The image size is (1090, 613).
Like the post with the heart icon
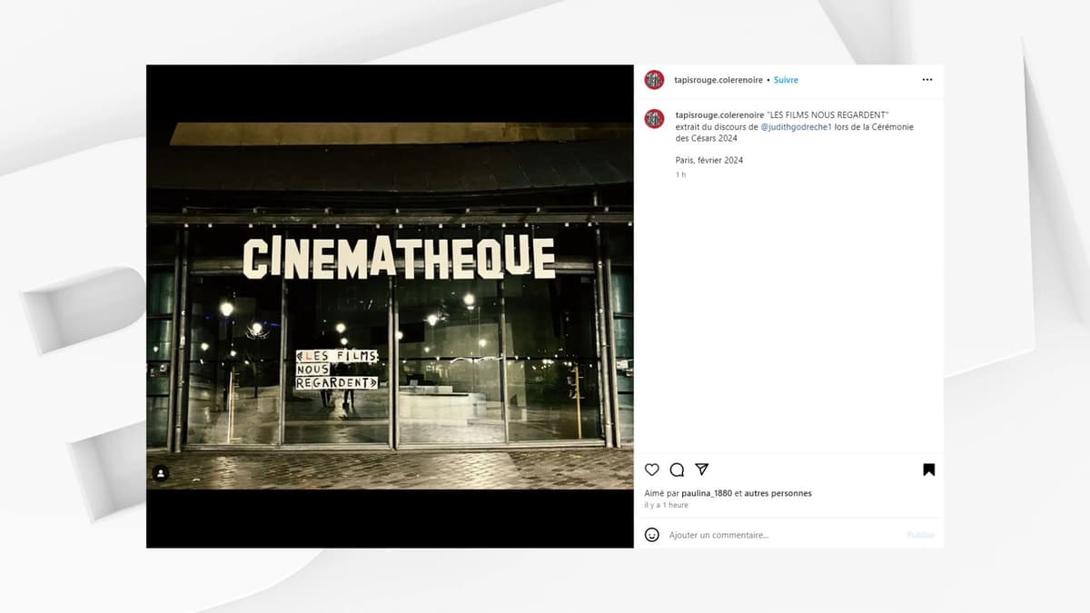coord(651,470)
